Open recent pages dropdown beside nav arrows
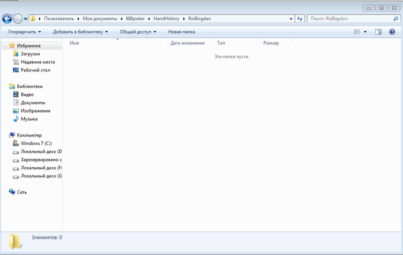Image resolution: width=403 pixels, height=255 pixels. (x=26, y=19)
